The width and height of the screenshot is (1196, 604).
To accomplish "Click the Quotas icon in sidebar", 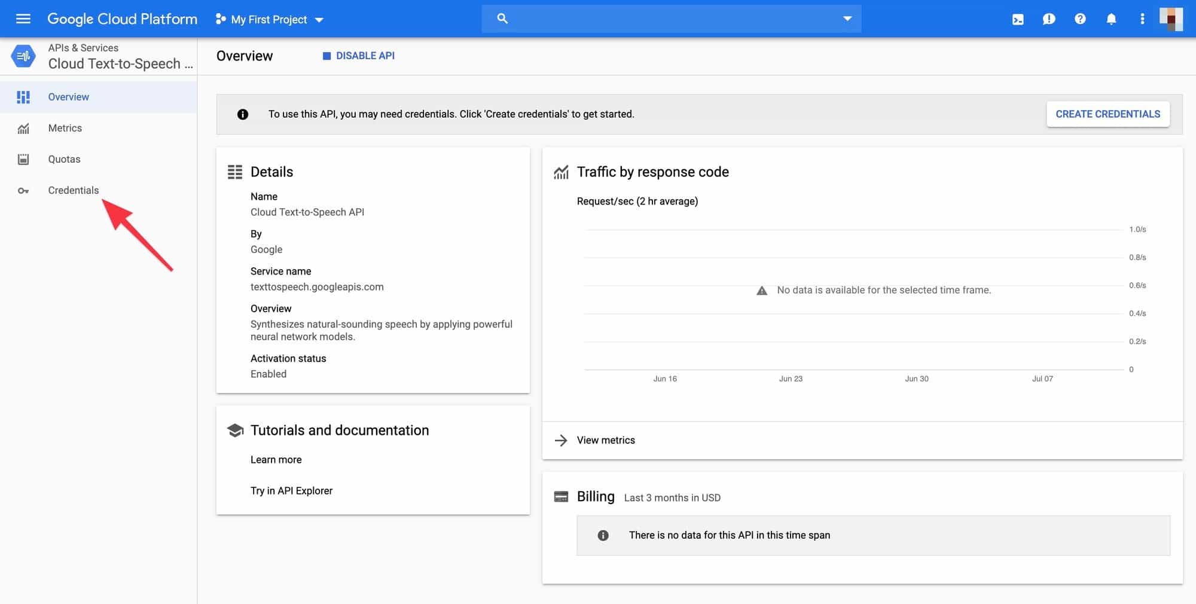I will [x=23, y=159].
